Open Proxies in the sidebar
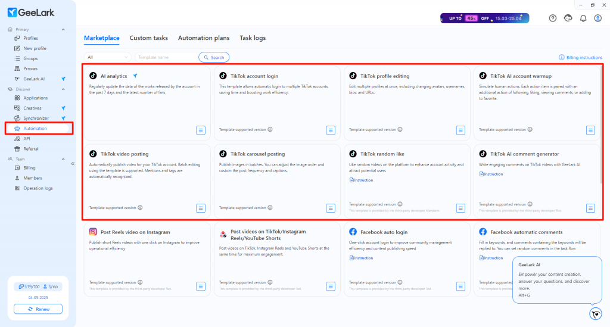The height and width of the screenshot is (327, 610). click(x=30, y=68)
